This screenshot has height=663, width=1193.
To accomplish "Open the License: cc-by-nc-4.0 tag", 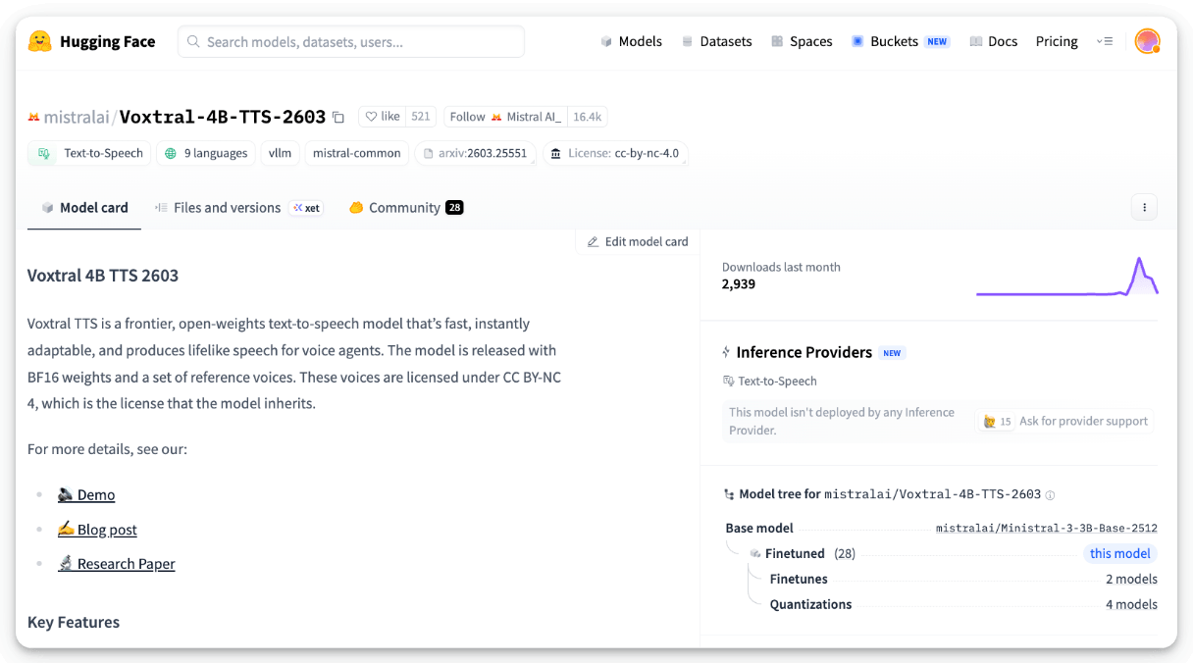I will pyautogui.click(x=615, y=153).
